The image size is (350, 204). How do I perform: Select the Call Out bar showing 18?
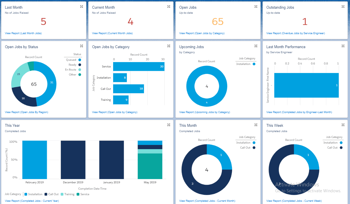pos(128,89)
